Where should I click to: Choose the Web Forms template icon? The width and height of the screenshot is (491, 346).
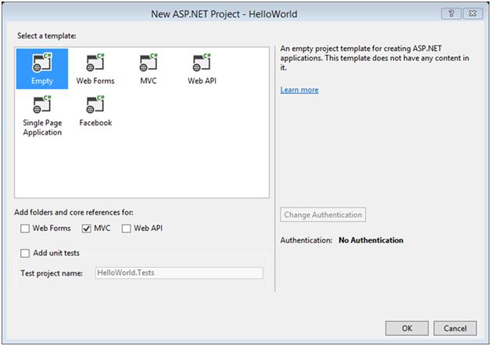(95, 63)
